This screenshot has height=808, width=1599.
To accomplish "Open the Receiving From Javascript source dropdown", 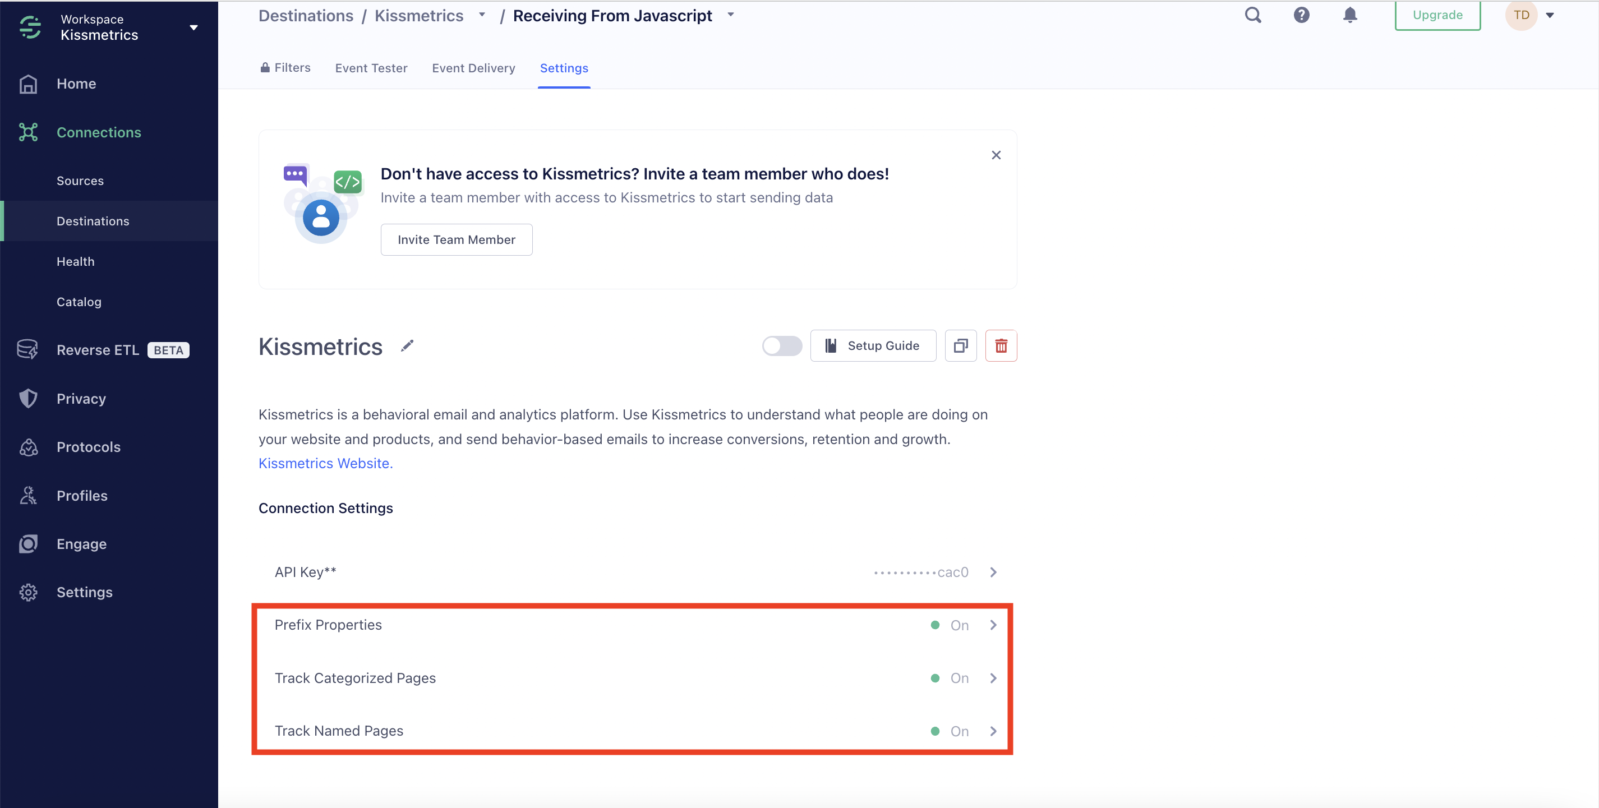I will 731,14.
